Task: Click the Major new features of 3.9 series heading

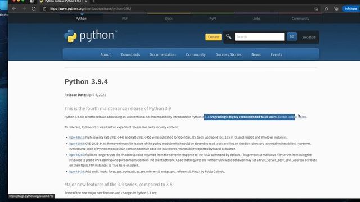Action: click(118, 185)
